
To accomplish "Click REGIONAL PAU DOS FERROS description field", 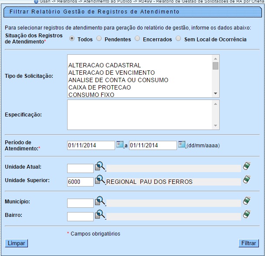I will pos(173,182).
